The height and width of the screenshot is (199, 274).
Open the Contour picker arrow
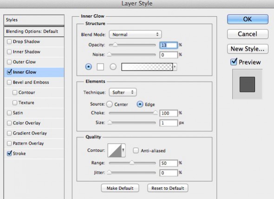[124, 150]
